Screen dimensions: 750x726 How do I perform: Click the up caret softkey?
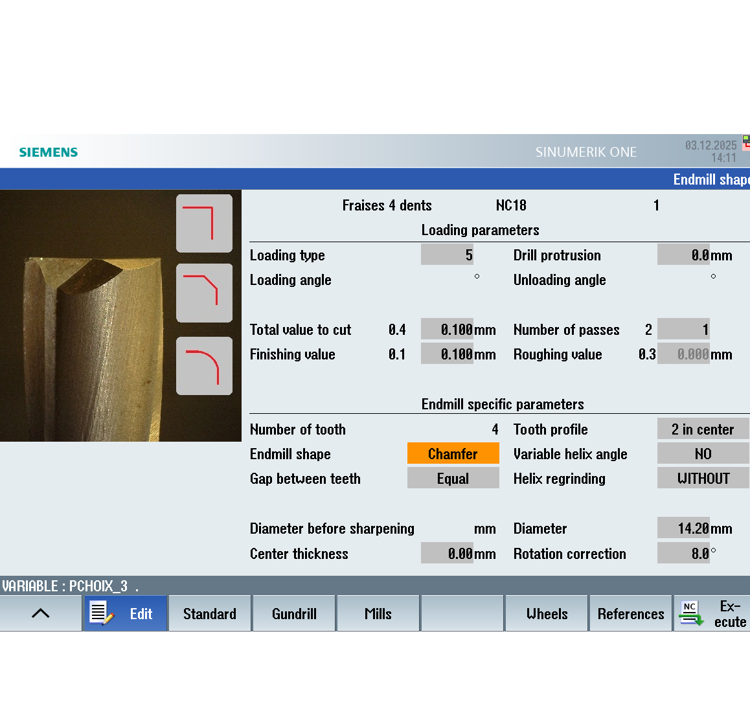coord(41,613)
